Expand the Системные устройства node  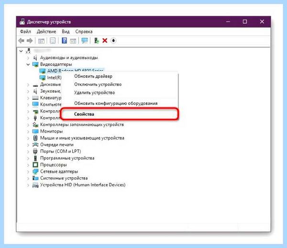[x=28, y=178]
